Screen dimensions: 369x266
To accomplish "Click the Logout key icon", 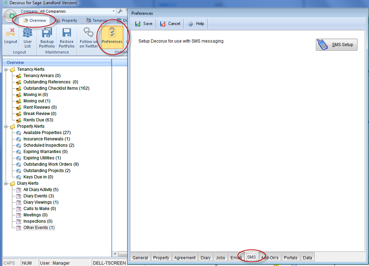I will 11,32.
